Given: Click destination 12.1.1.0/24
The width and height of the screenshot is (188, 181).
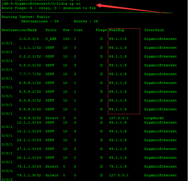Looking at the screenshot, I should coord(29,122).
